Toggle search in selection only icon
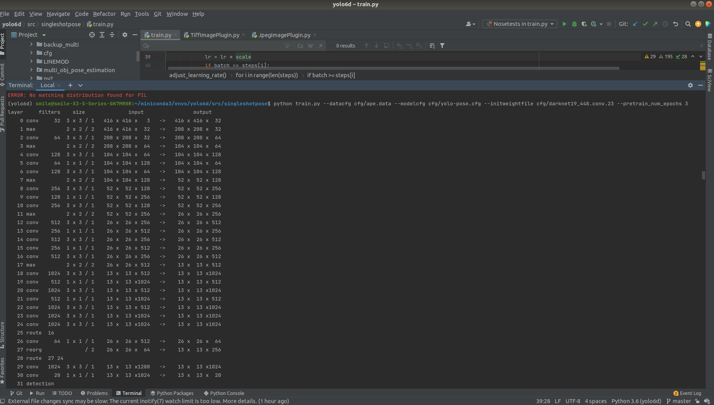 point(432,46)
